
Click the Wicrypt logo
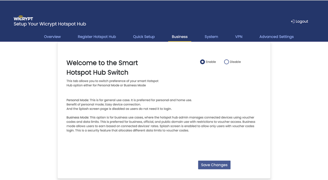[x=23, y=18]
